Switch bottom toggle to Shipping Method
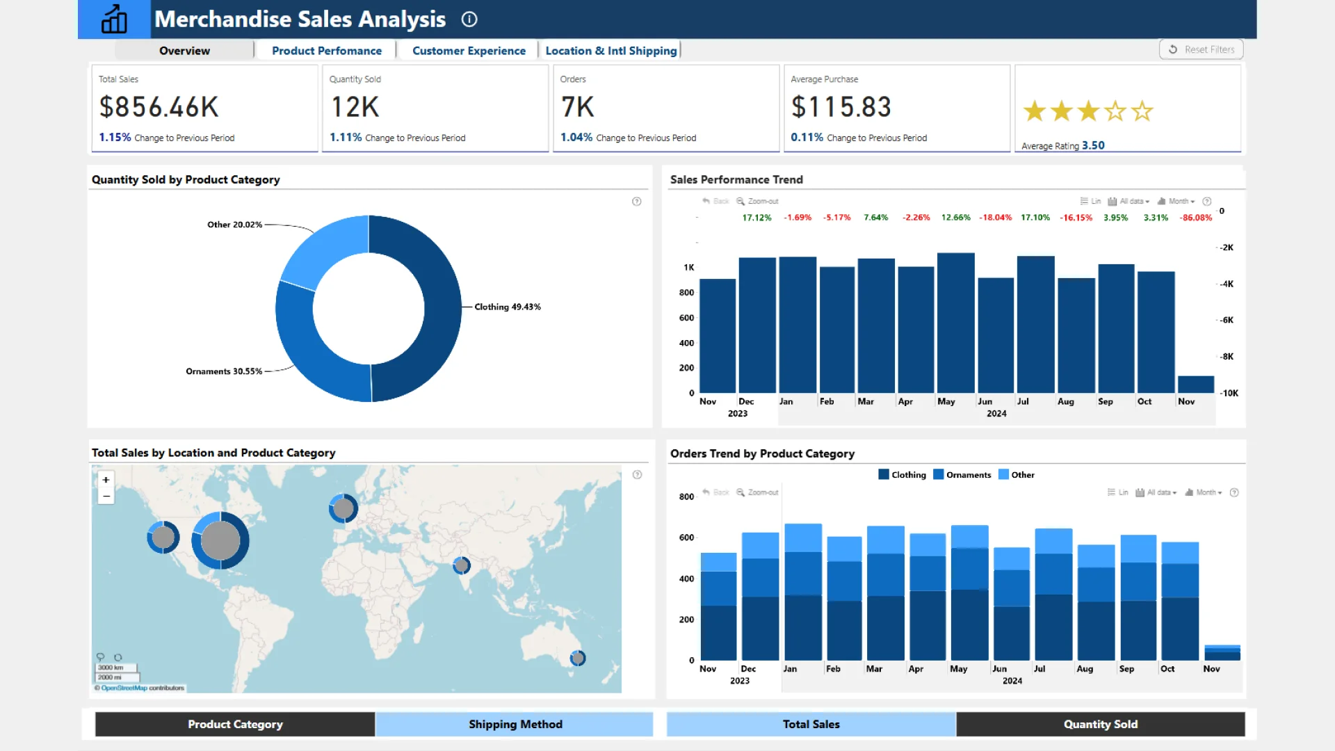Screen dimensions: 1335x751 click(x=515, y=724)
